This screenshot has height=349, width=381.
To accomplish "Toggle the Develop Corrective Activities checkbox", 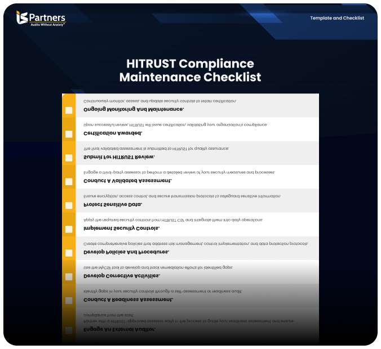I will coord(69,277).
